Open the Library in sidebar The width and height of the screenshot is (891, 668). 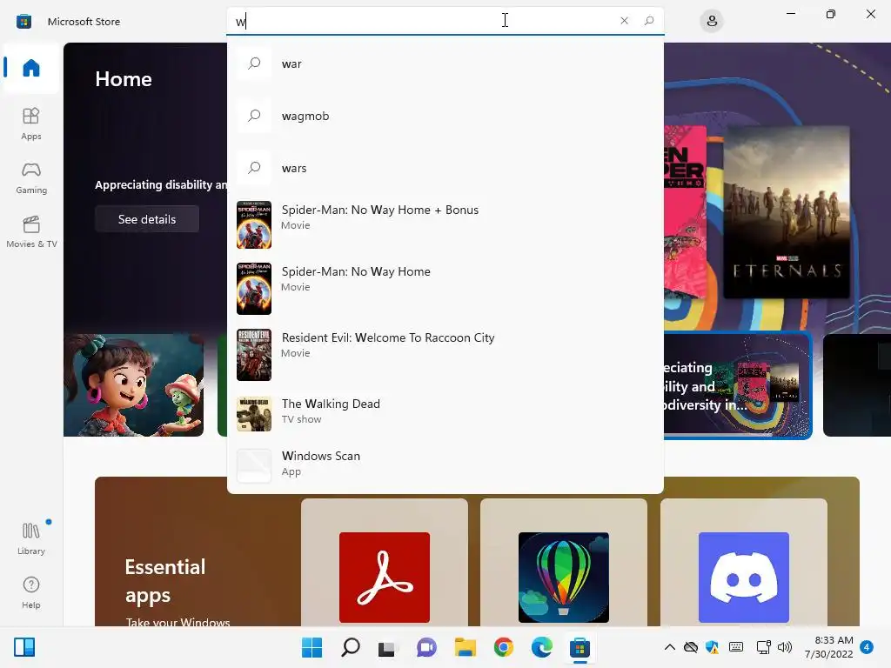click(31, 538)
